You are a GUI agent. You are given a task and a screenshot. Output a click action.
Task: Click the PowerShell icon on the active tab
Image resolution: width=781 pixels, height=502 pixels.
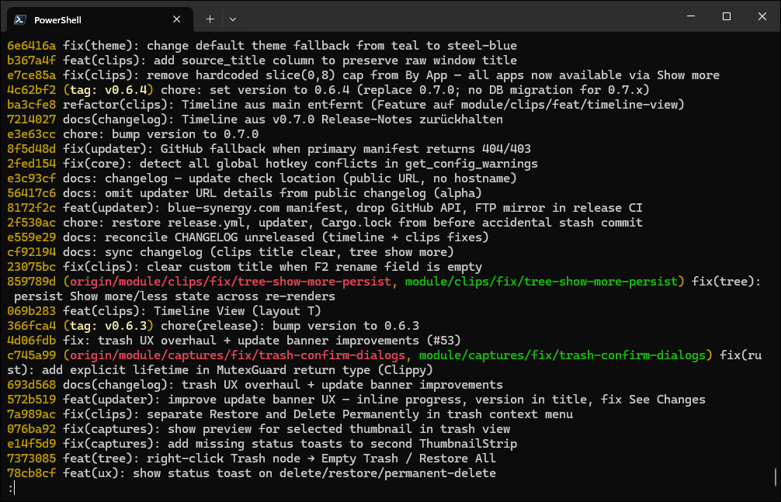(x=21, y=19)
